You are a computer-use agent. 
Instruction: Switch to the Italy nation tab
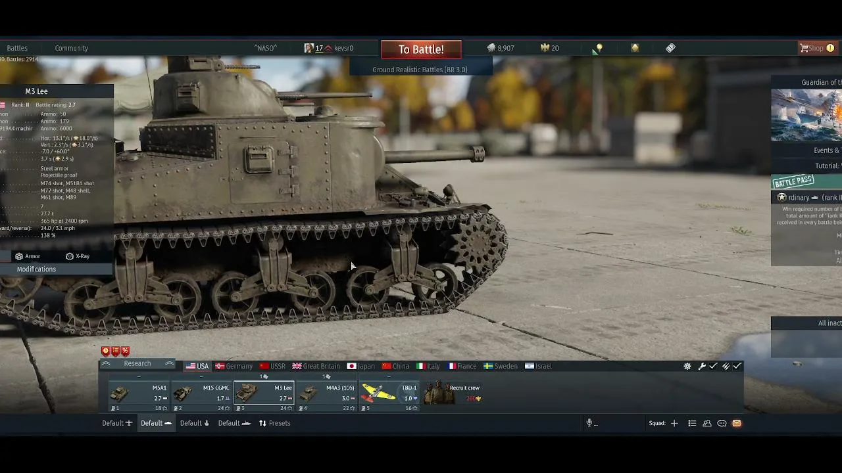428,366
